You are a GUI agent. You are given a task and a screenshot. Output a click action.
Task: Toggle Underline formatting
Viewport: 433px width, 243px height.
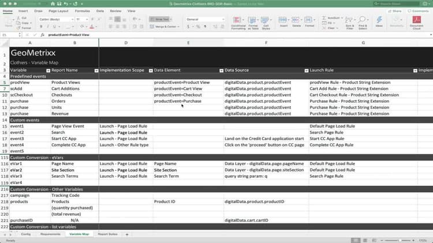(x=54, y=27)
